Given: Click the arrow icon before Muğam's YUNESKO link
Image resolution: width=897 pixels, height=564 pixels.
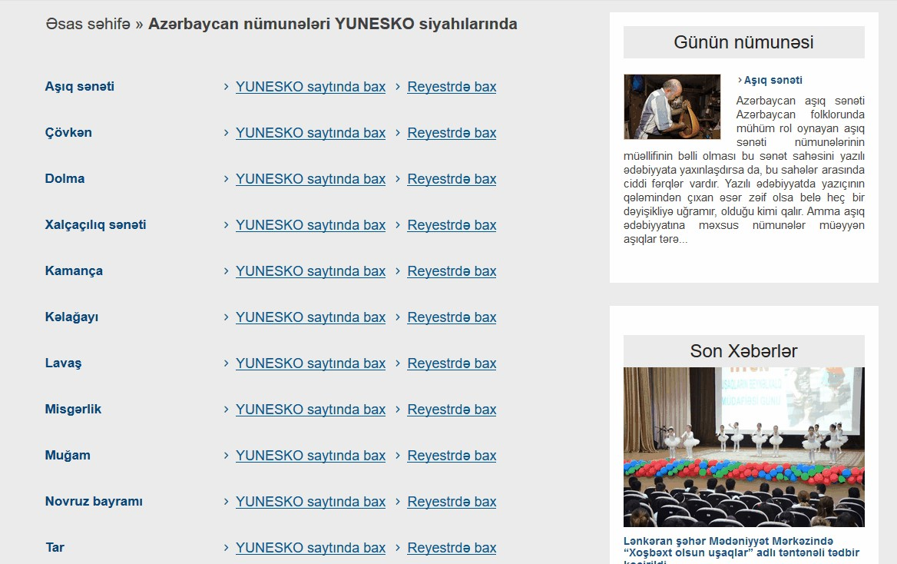Looking at the screenshot, I should point(226,456).
